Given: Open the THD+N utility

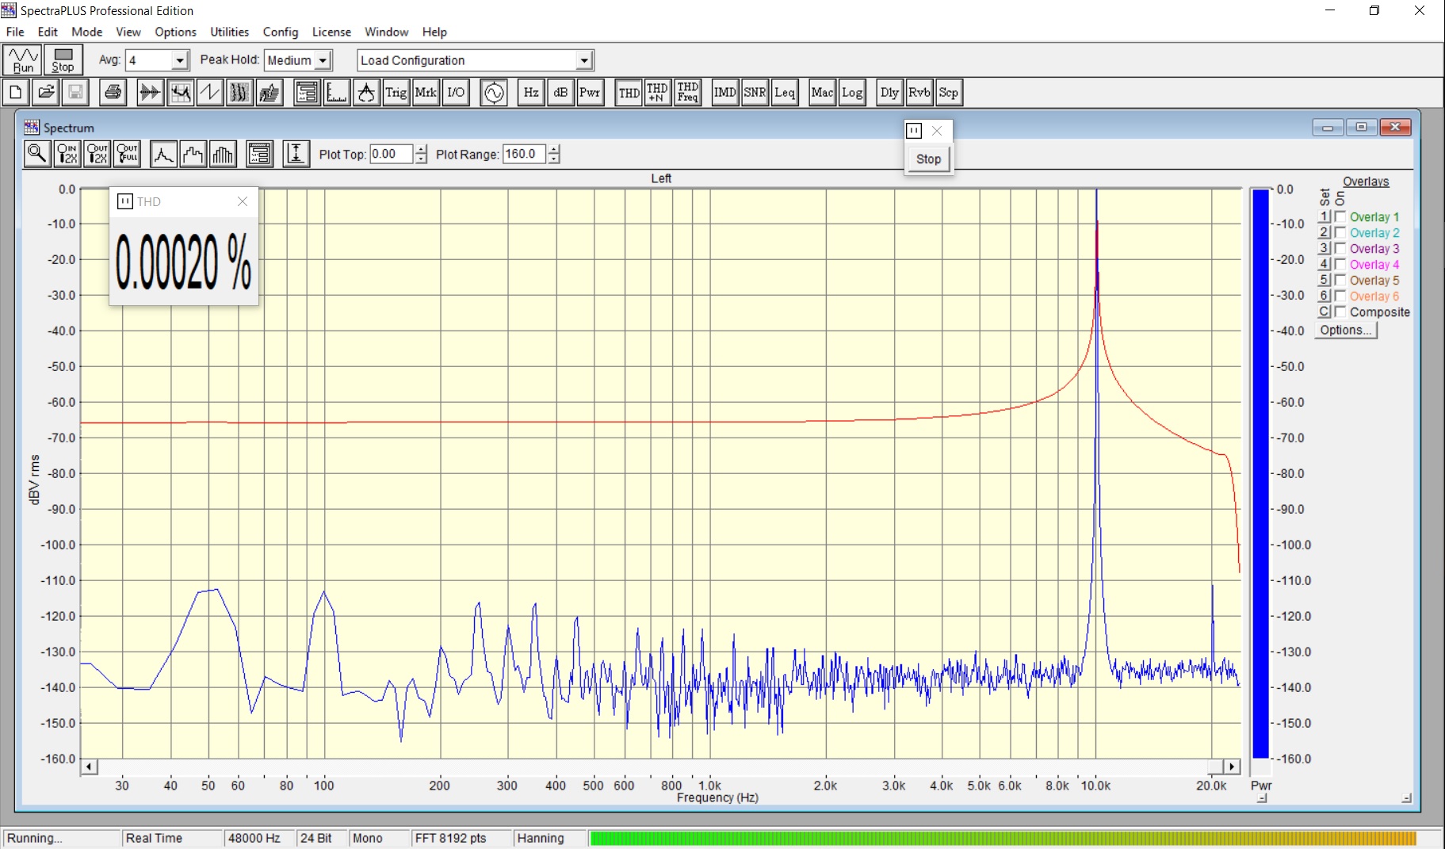Looking at the screenshot, I should (657, 93).
